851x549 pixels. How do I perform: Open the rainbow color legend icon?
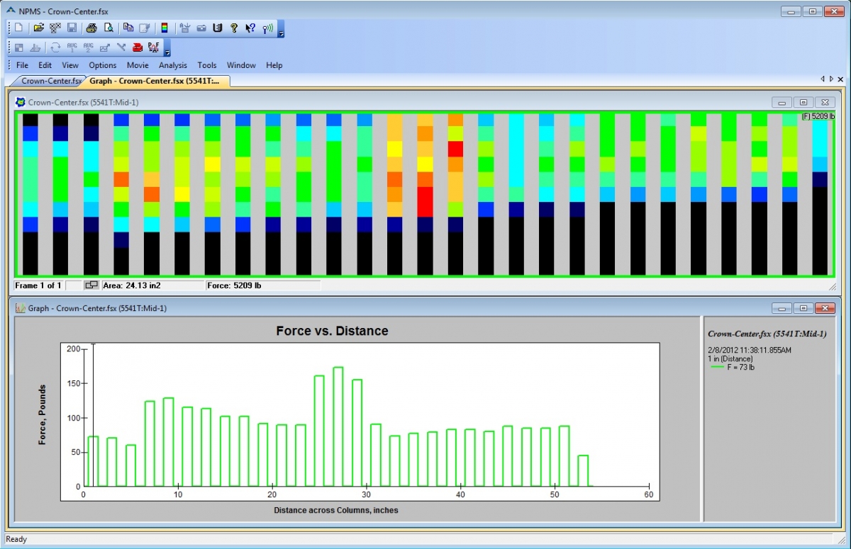(x=165, y=28)
